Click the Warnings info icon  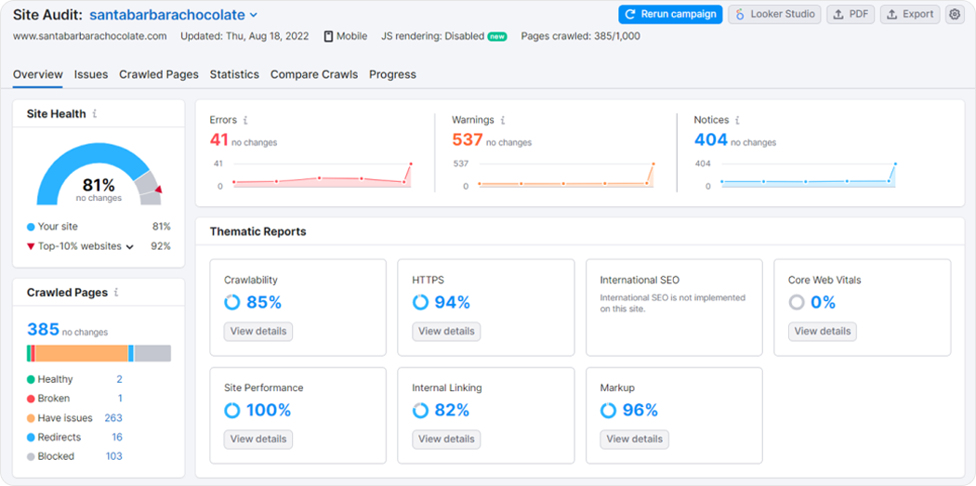pyautogui.click(x=503, y=120)
